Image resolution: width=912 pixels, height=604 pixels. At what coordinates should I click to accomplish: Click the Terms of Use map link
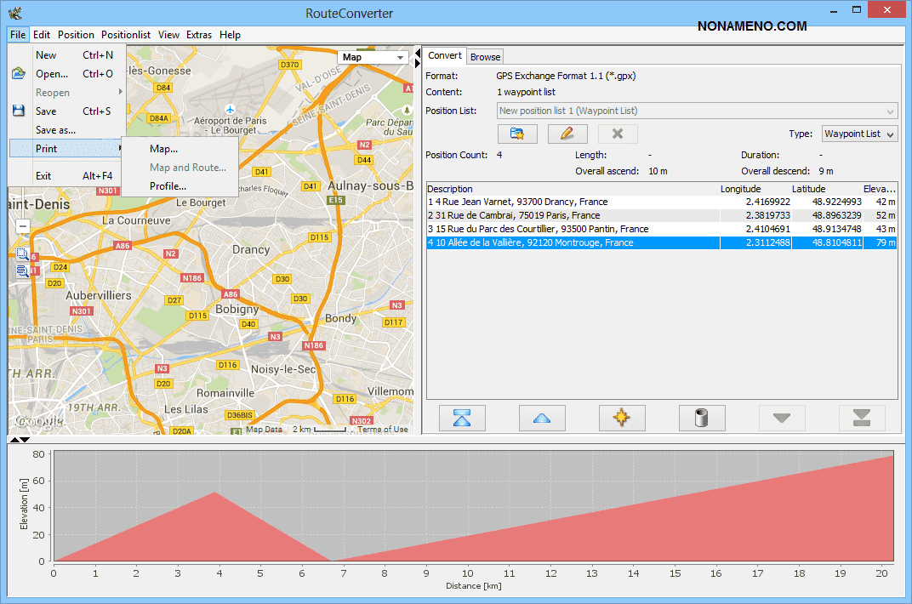click(383, 430)
